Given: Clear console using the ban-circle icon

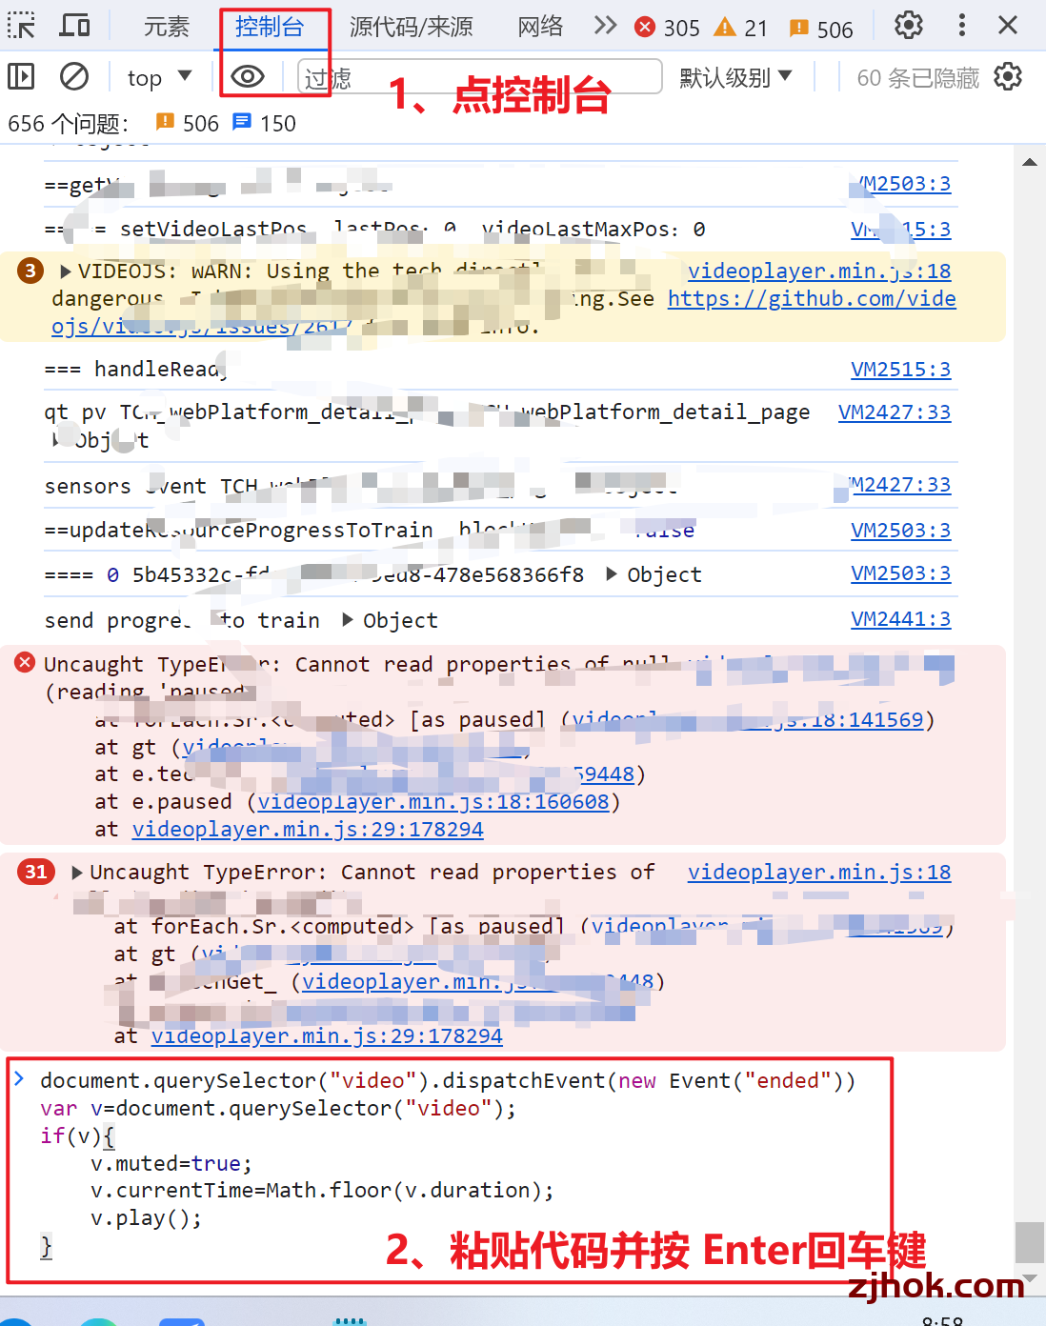Looking at the screenshot, I should 74,76.
